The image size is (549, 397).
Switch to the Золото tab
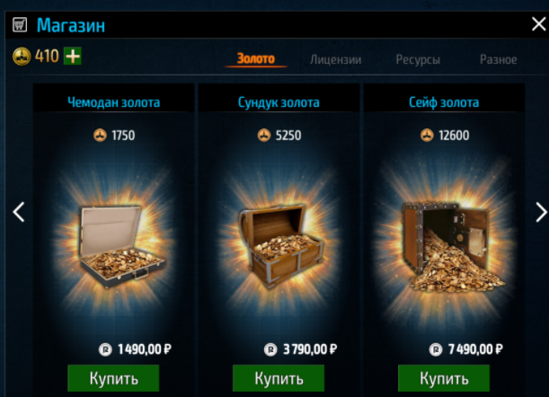tap(256, 58)
